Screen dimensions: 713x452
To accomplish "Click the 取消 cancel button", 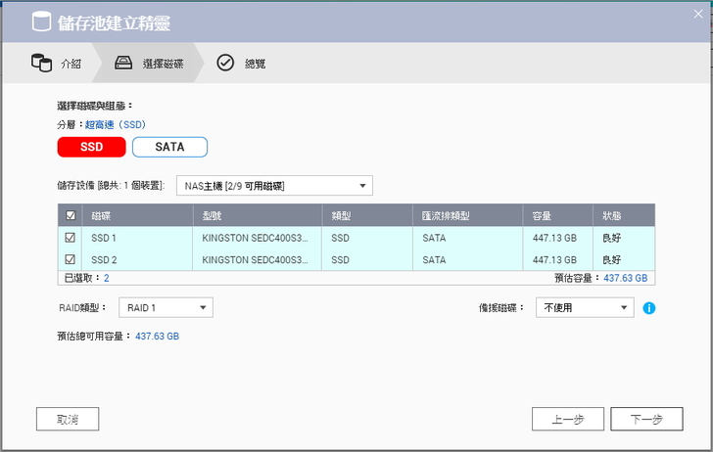I will click(x=68, y=419).
